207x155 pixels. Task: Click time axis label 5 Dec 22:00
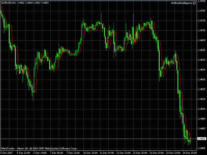pyautogui.click(x=24, y=153)
